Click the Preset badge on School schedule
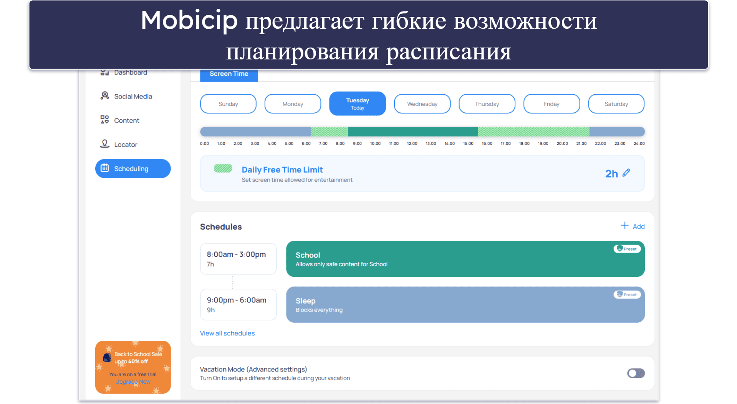The height and width of the screenshot is (404, 737). [x=627, y=249]
